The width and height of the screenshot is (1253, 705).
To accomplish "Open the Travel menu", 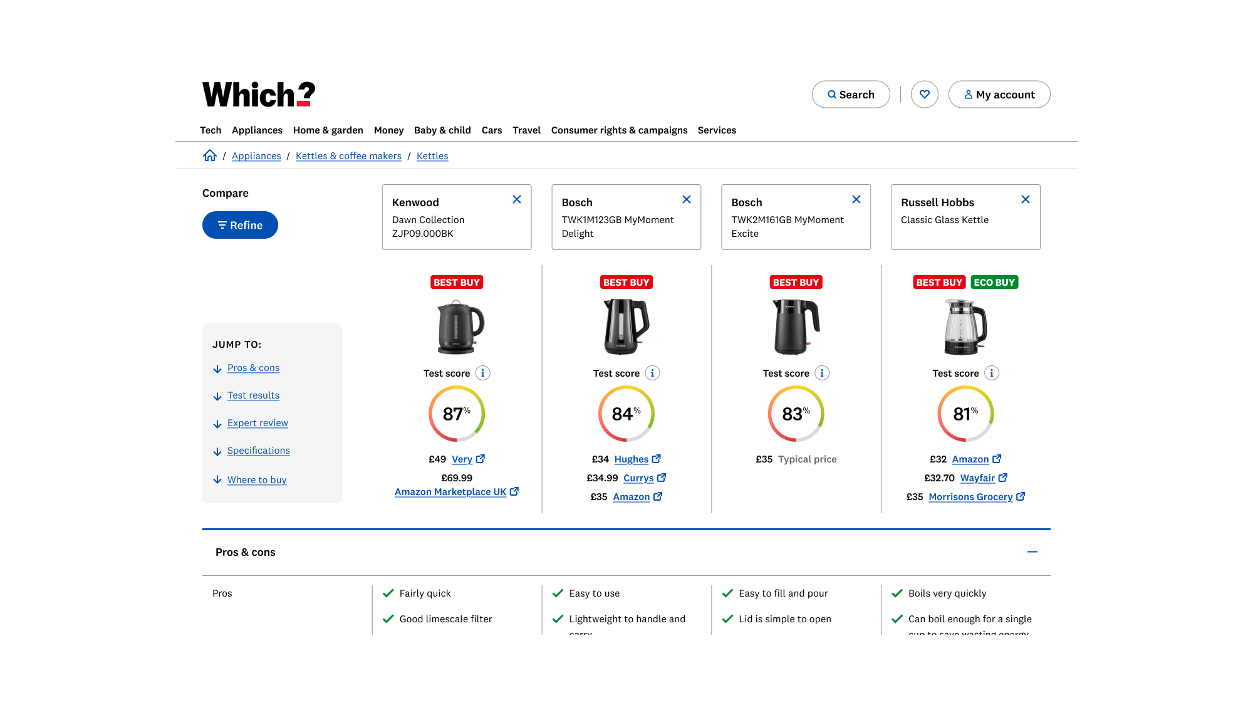I will (526, 130).
